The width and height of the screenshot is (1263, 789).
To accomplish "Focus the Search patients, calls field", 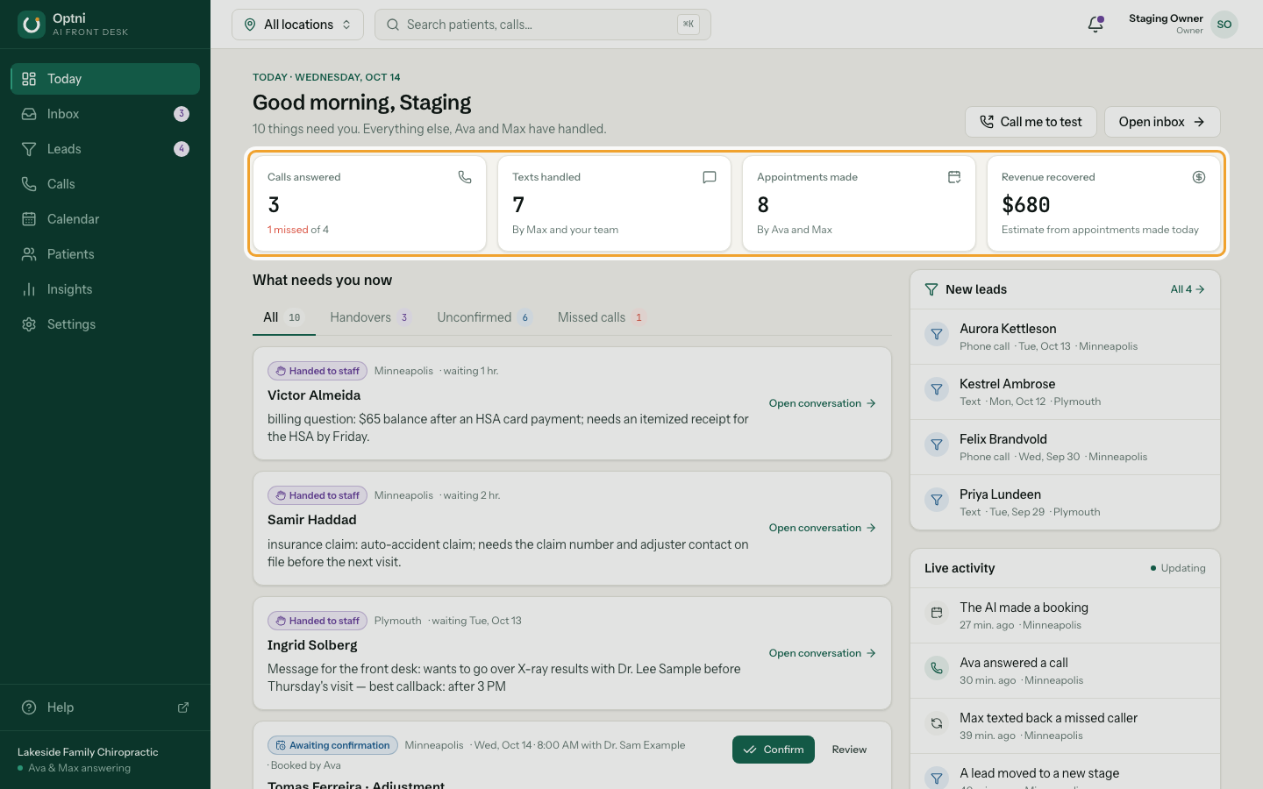I will point(543,25).
